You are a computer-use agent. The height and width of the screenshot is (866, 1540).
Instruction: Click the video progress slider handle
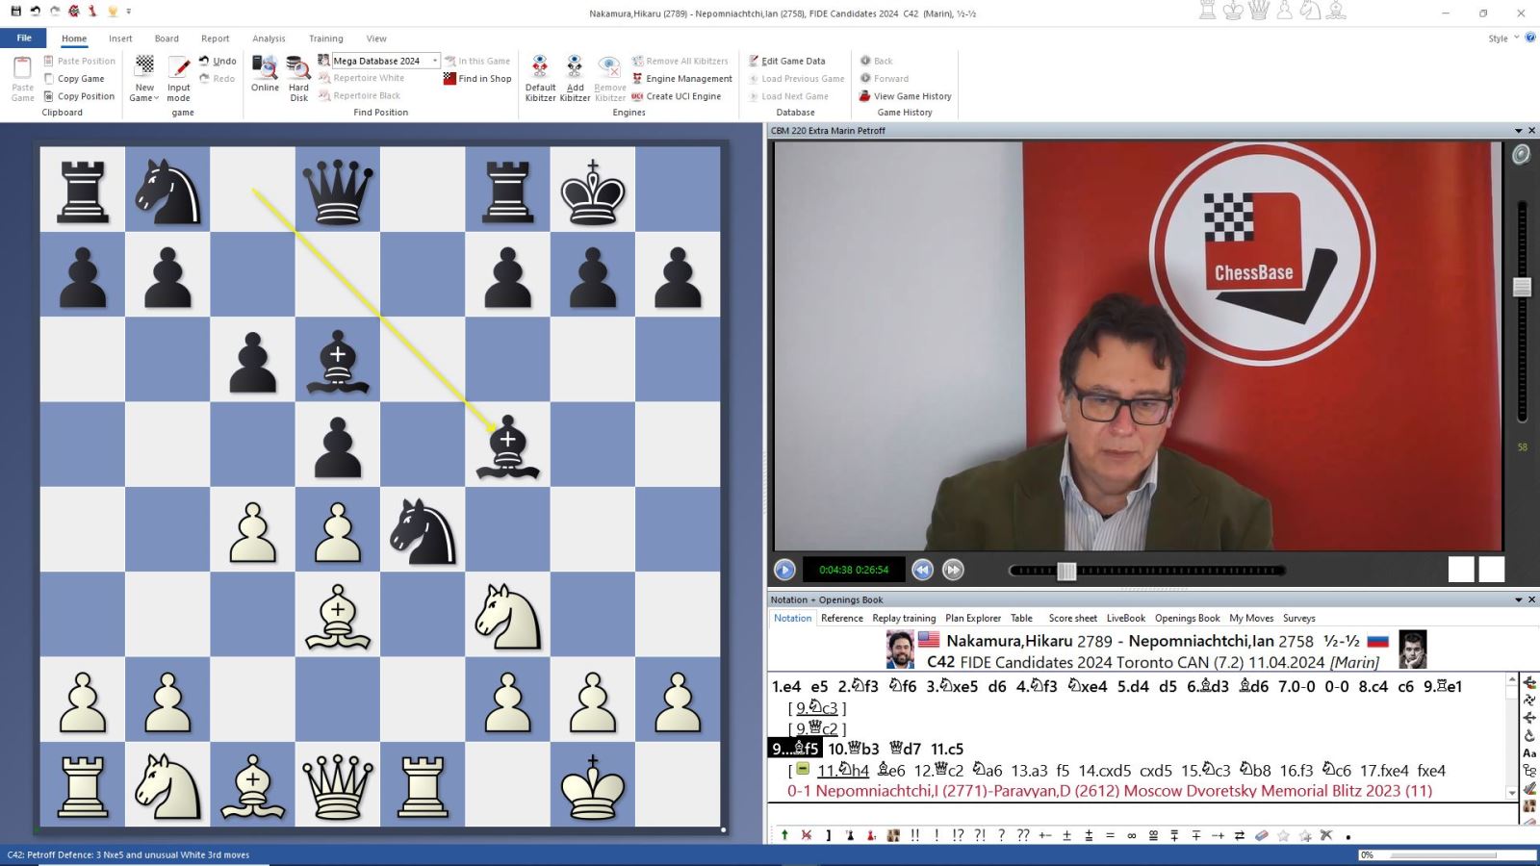(1066, 571)
